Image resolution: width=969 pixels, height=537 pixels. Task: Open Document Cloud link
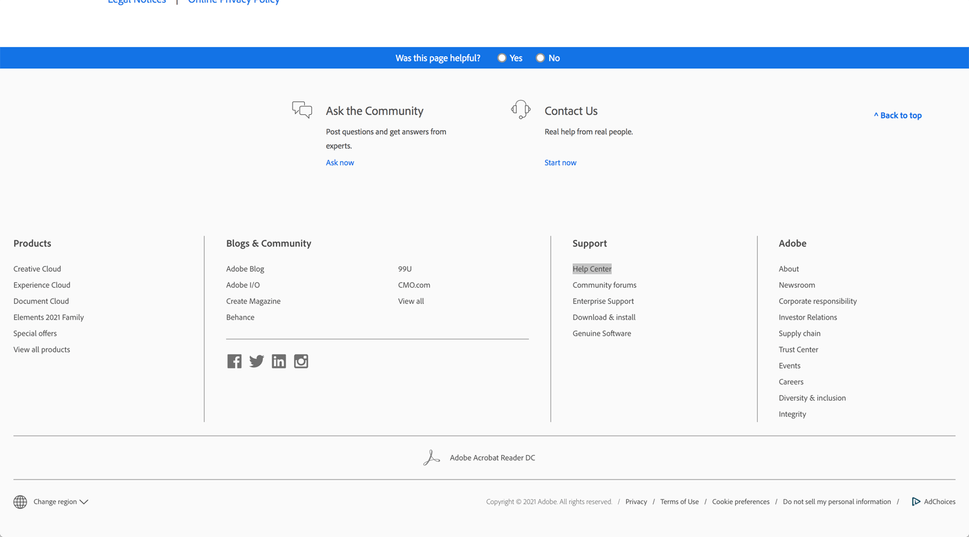[41, 301]
